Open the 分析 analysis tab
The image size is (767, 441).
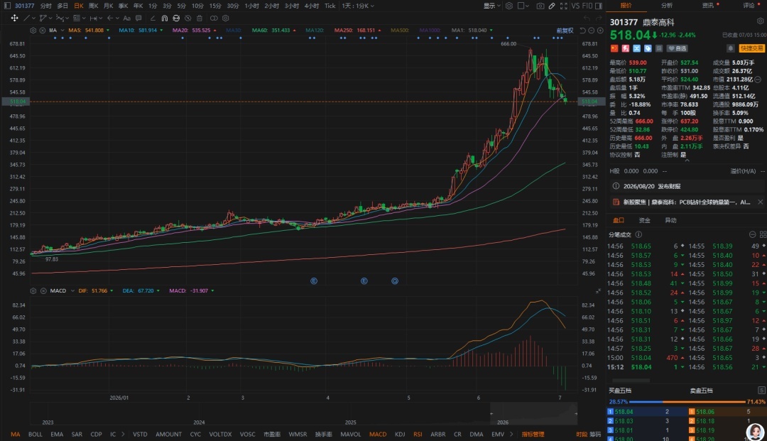pos(667,6)
